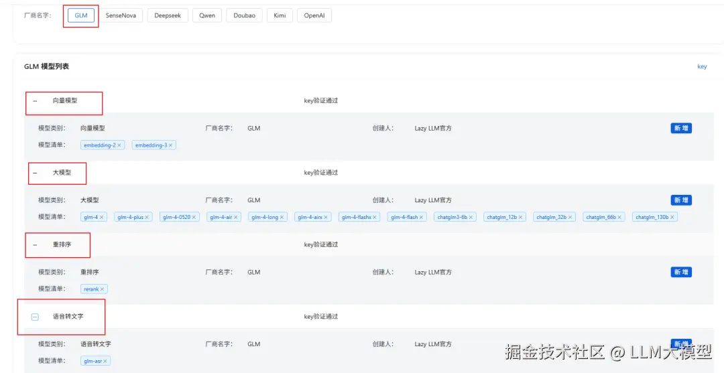724x373 pixels.
Task: Switch to the SenseNova vendor
Action: tap(121, 15)
